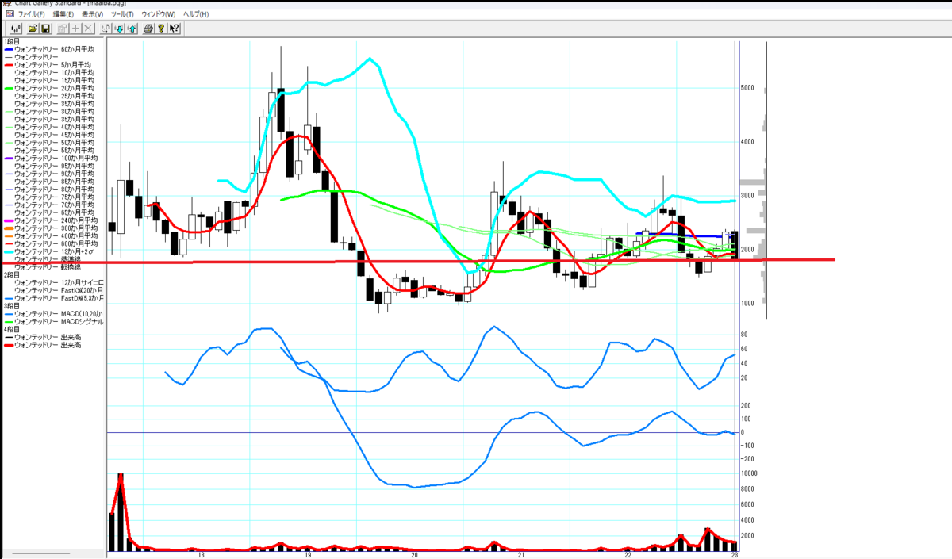Select the 85か月平均 legend row

tap(53, 182)
